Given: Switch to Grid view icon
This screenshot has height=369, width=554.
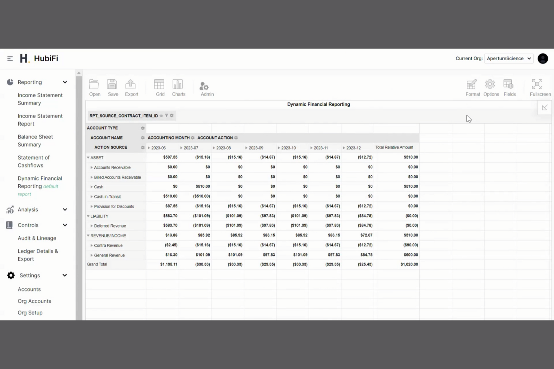Looking at the screenshot, I should [x=160, y=88].
